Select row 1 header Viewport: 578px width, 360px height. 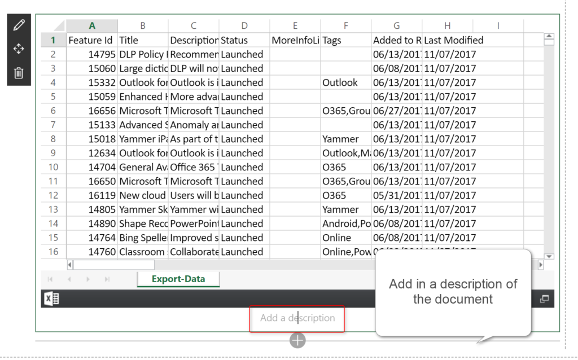[54, 40]
